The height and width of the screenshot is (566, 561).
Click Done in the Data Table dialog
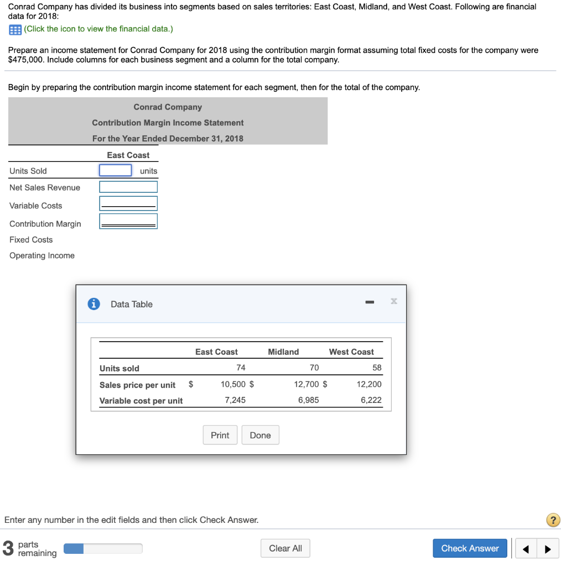(261, 435)
